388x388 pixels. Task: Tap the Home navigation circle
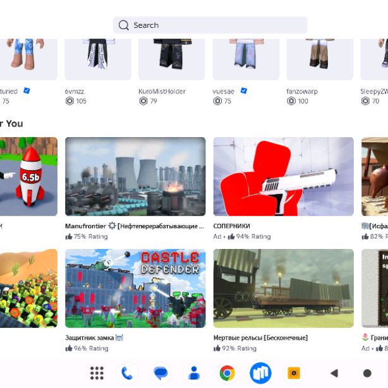tap(367, 373)
